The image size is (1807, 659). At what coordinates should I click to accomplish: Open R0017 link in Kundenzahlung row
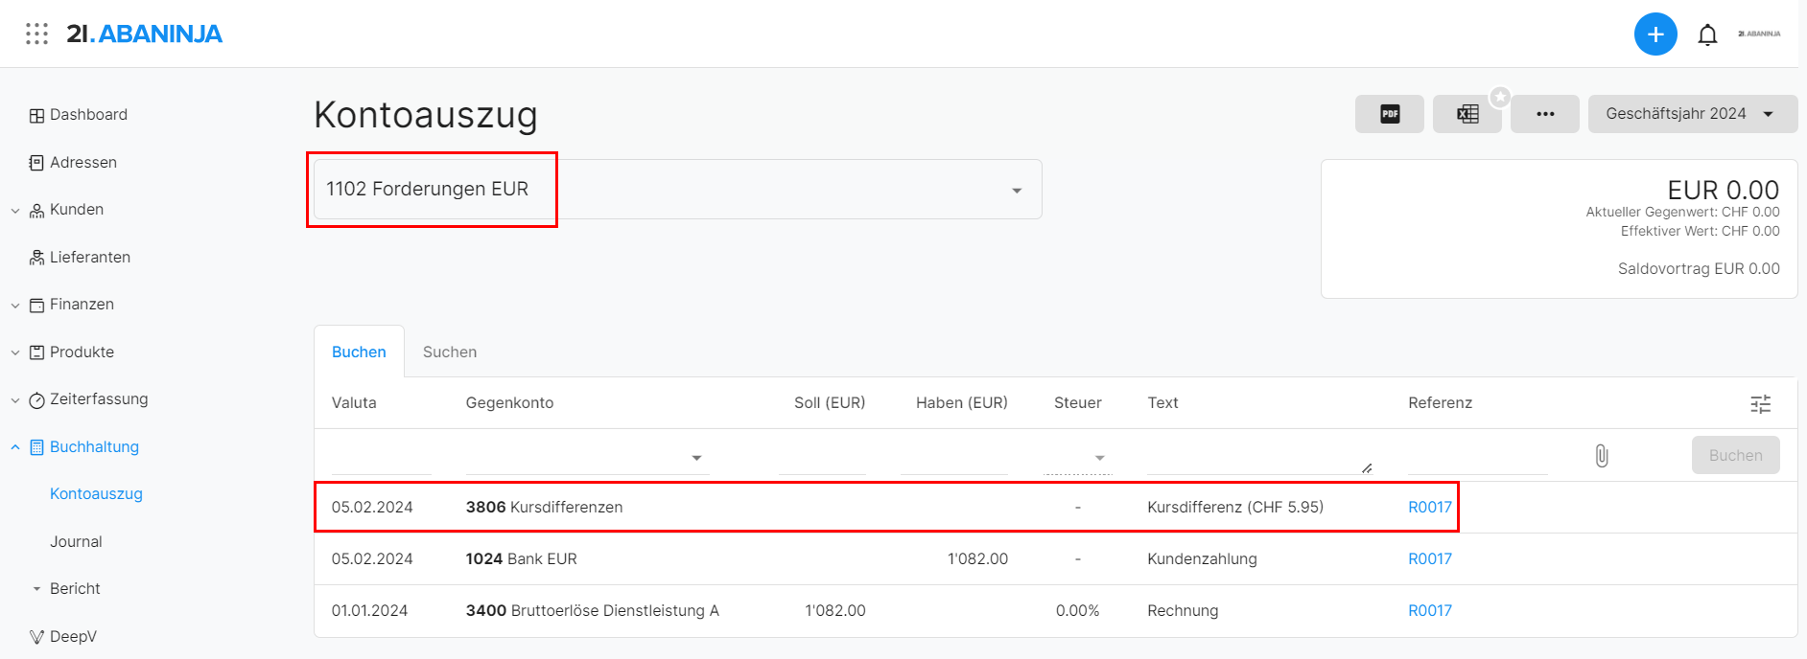(1429, 558)
